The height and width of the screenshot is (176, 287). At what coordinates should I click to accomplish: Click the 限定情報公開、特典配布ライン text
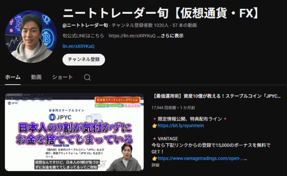[190, 119]
